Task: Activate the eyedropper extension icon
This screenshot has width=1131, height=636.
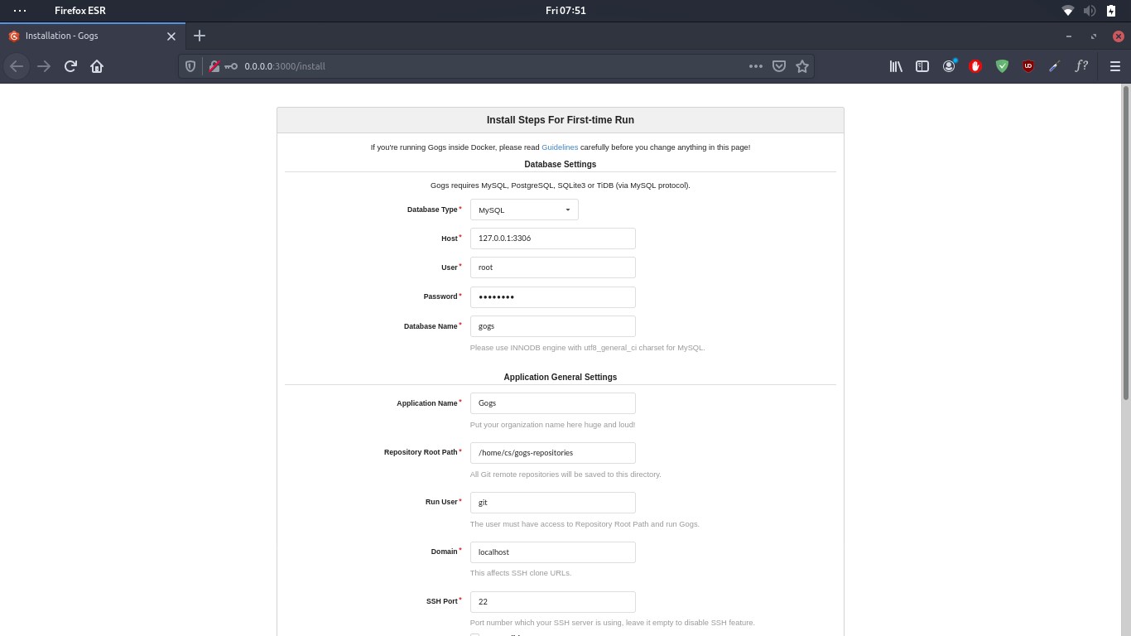Action: 1055,66
